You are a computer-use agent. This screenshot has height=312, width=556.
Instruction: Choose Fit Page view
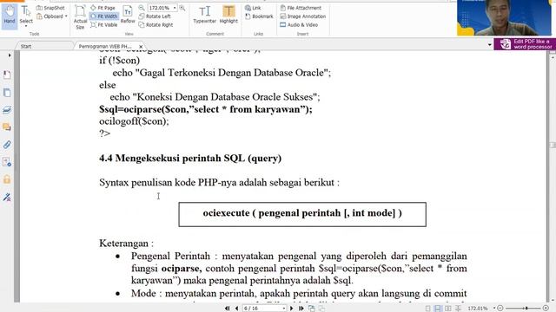coord(103,8)
